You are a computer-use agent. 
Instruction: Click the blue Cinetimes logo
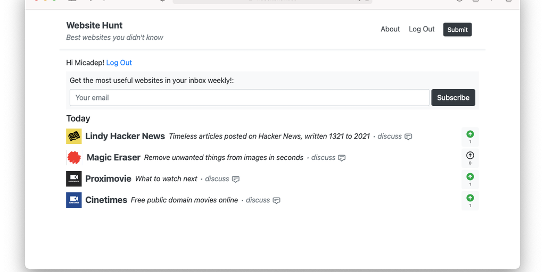[x=73, y=200]
